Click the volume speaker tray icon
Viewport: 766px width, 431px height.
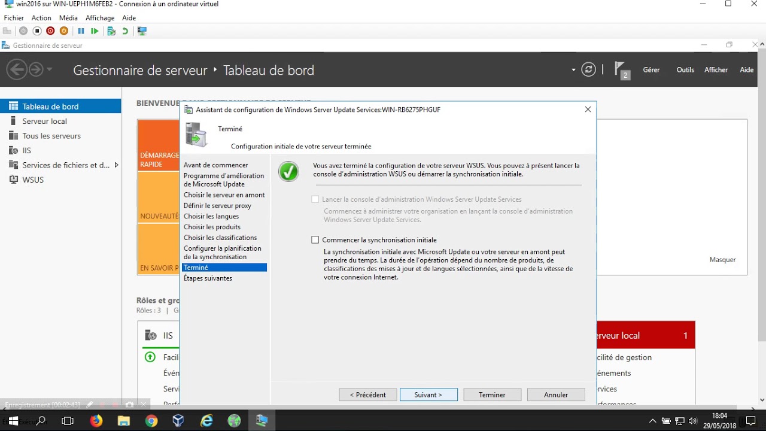(693, 421)
